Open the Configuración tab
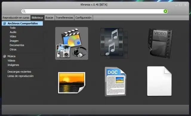The height and width of the screenshot is (116, 191). tap(84, 18)
